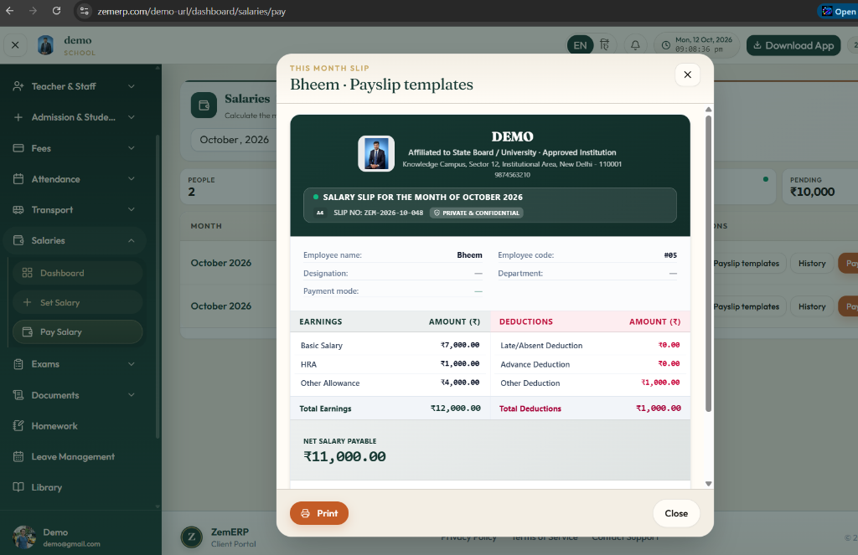Expand the Documents menu chevron

tap(132, 395)
